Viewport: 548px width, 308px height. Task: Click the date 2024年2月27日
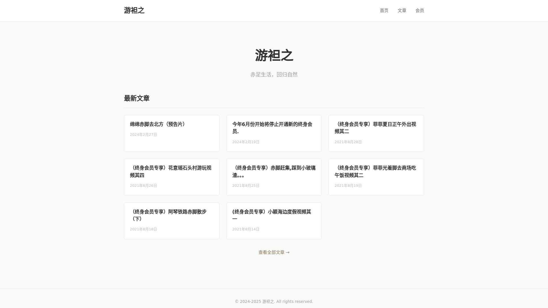[143, 135]
